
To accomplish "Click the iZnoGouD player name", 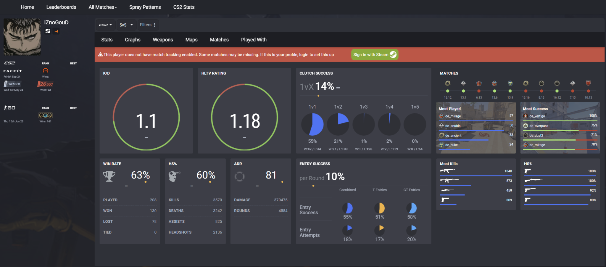I will click(56, 22).
